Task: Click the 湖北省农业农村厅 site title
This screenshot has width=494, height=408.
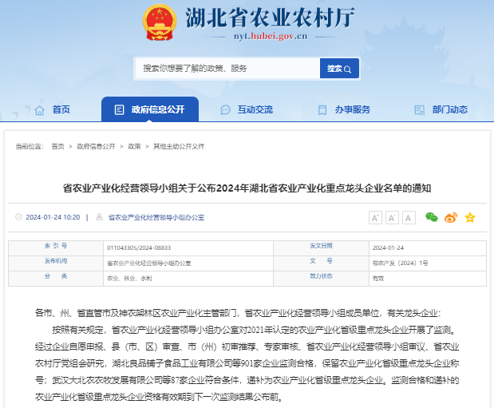Action: point(270,17)
